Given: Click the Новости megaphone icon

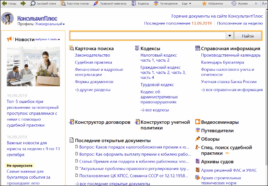Looking at the screenshot, I should point(10,39).
